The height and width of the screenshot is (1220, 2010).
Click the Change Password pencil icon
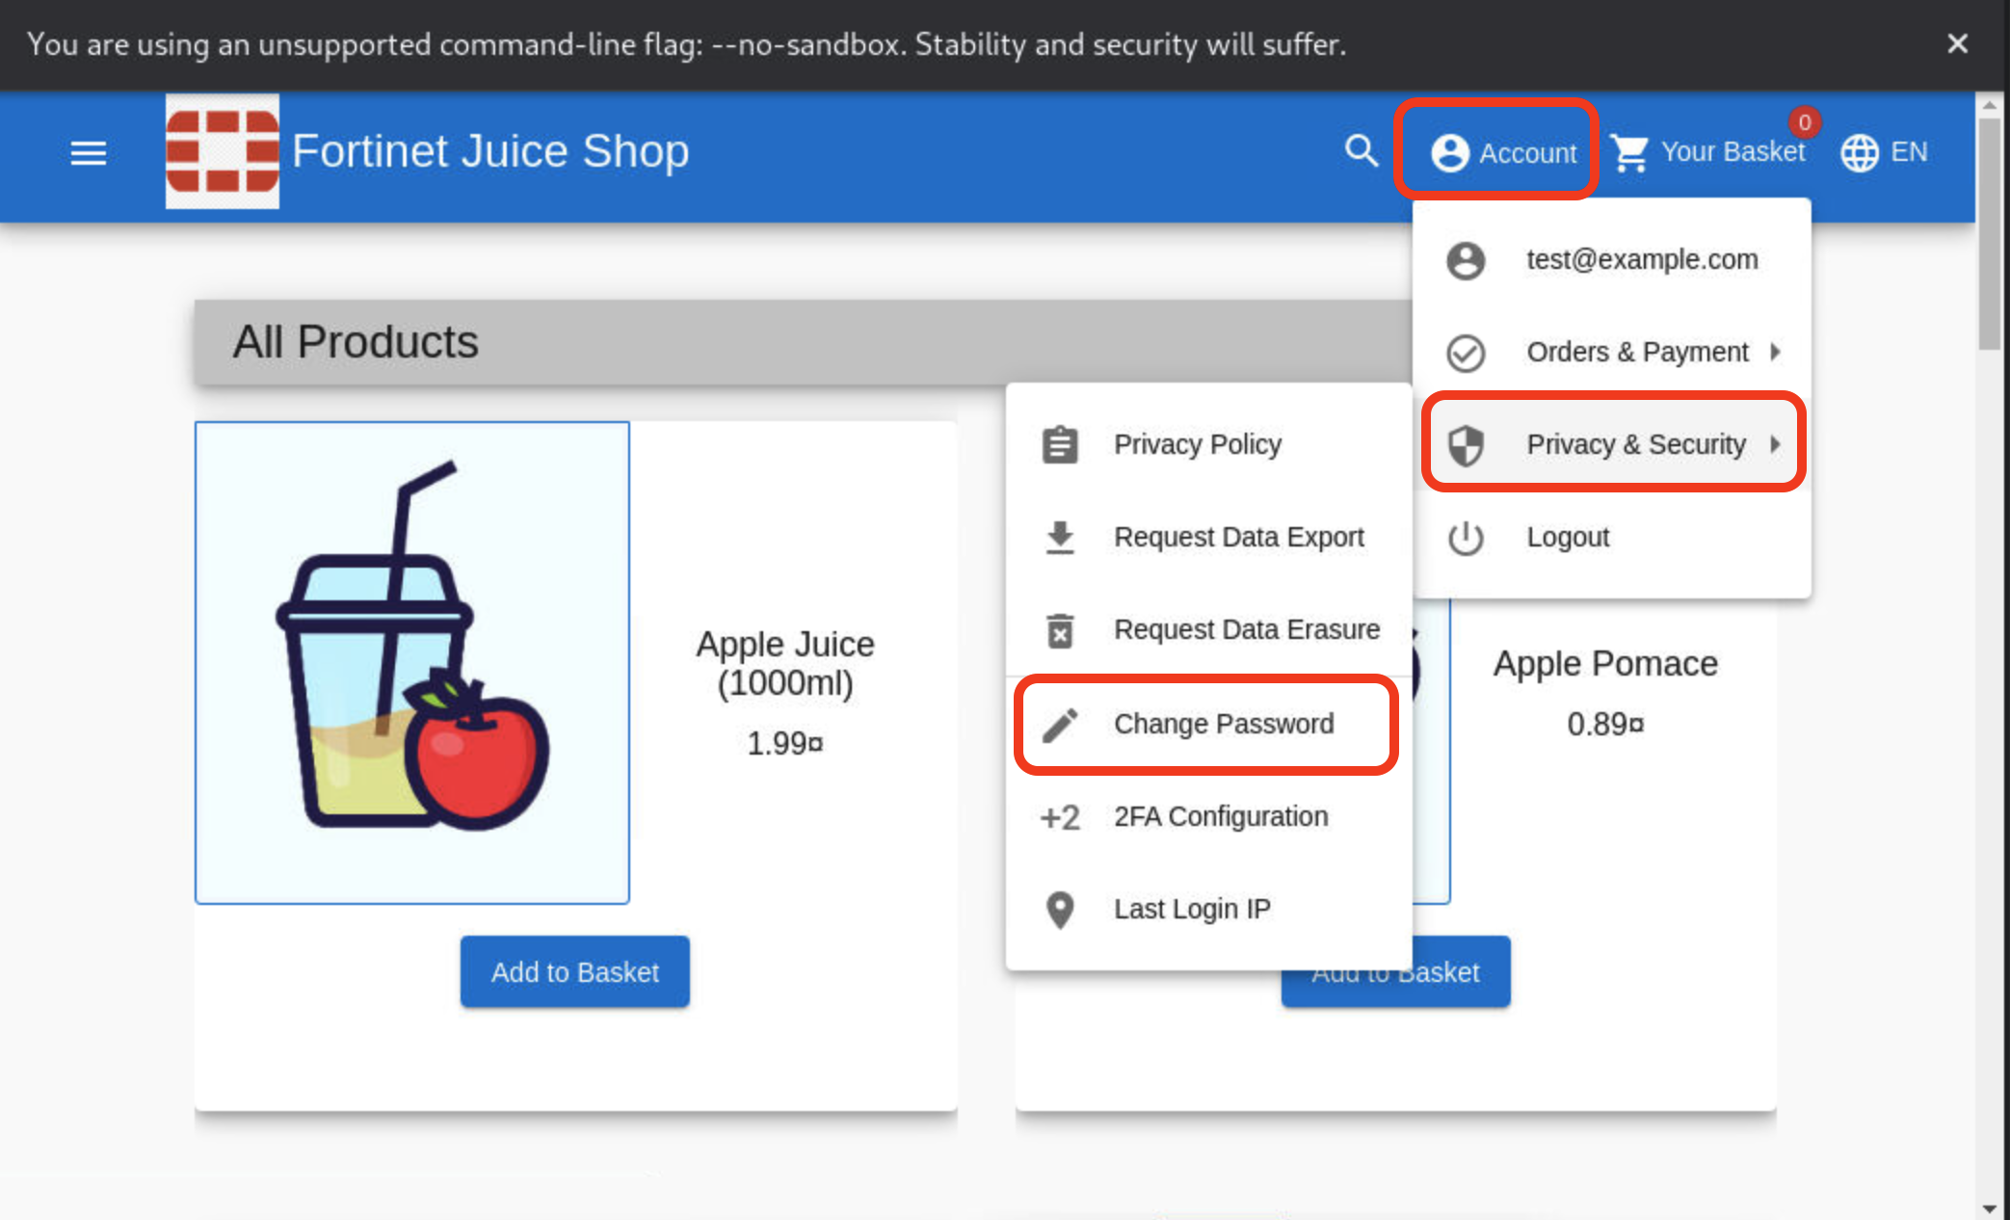1060,724
